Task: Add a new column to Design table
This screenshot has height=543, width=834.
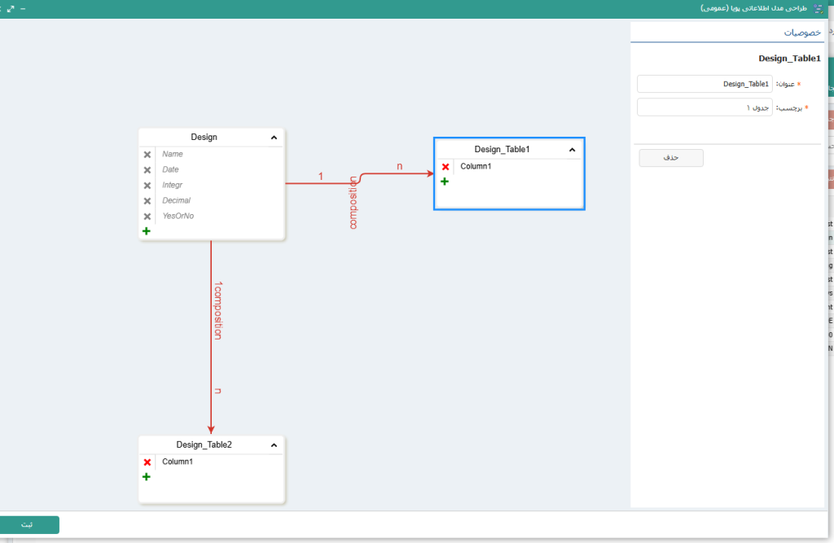Action: [147, 231]
